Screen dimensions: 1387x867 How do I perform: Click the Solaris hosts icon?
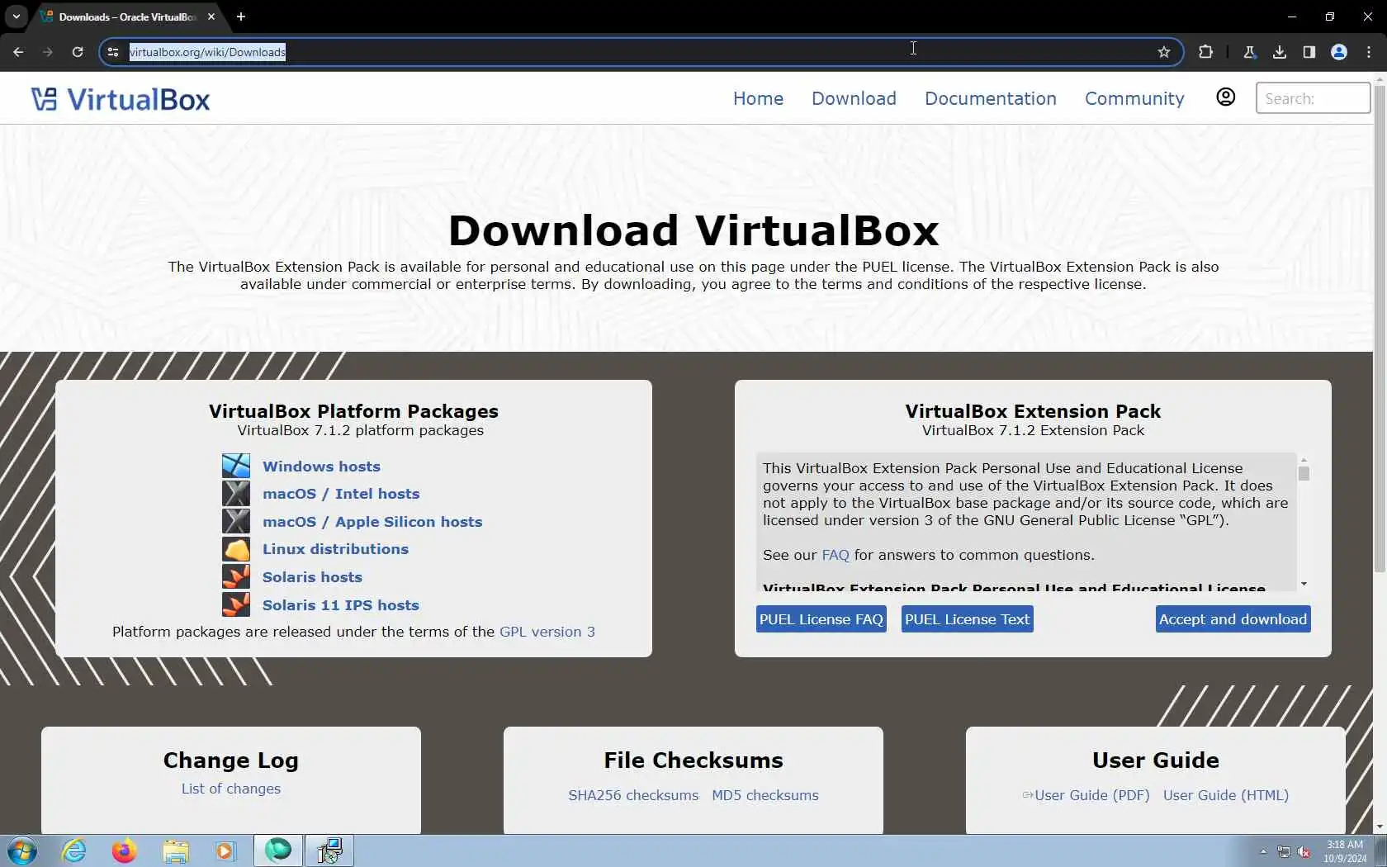pos(236,577)
